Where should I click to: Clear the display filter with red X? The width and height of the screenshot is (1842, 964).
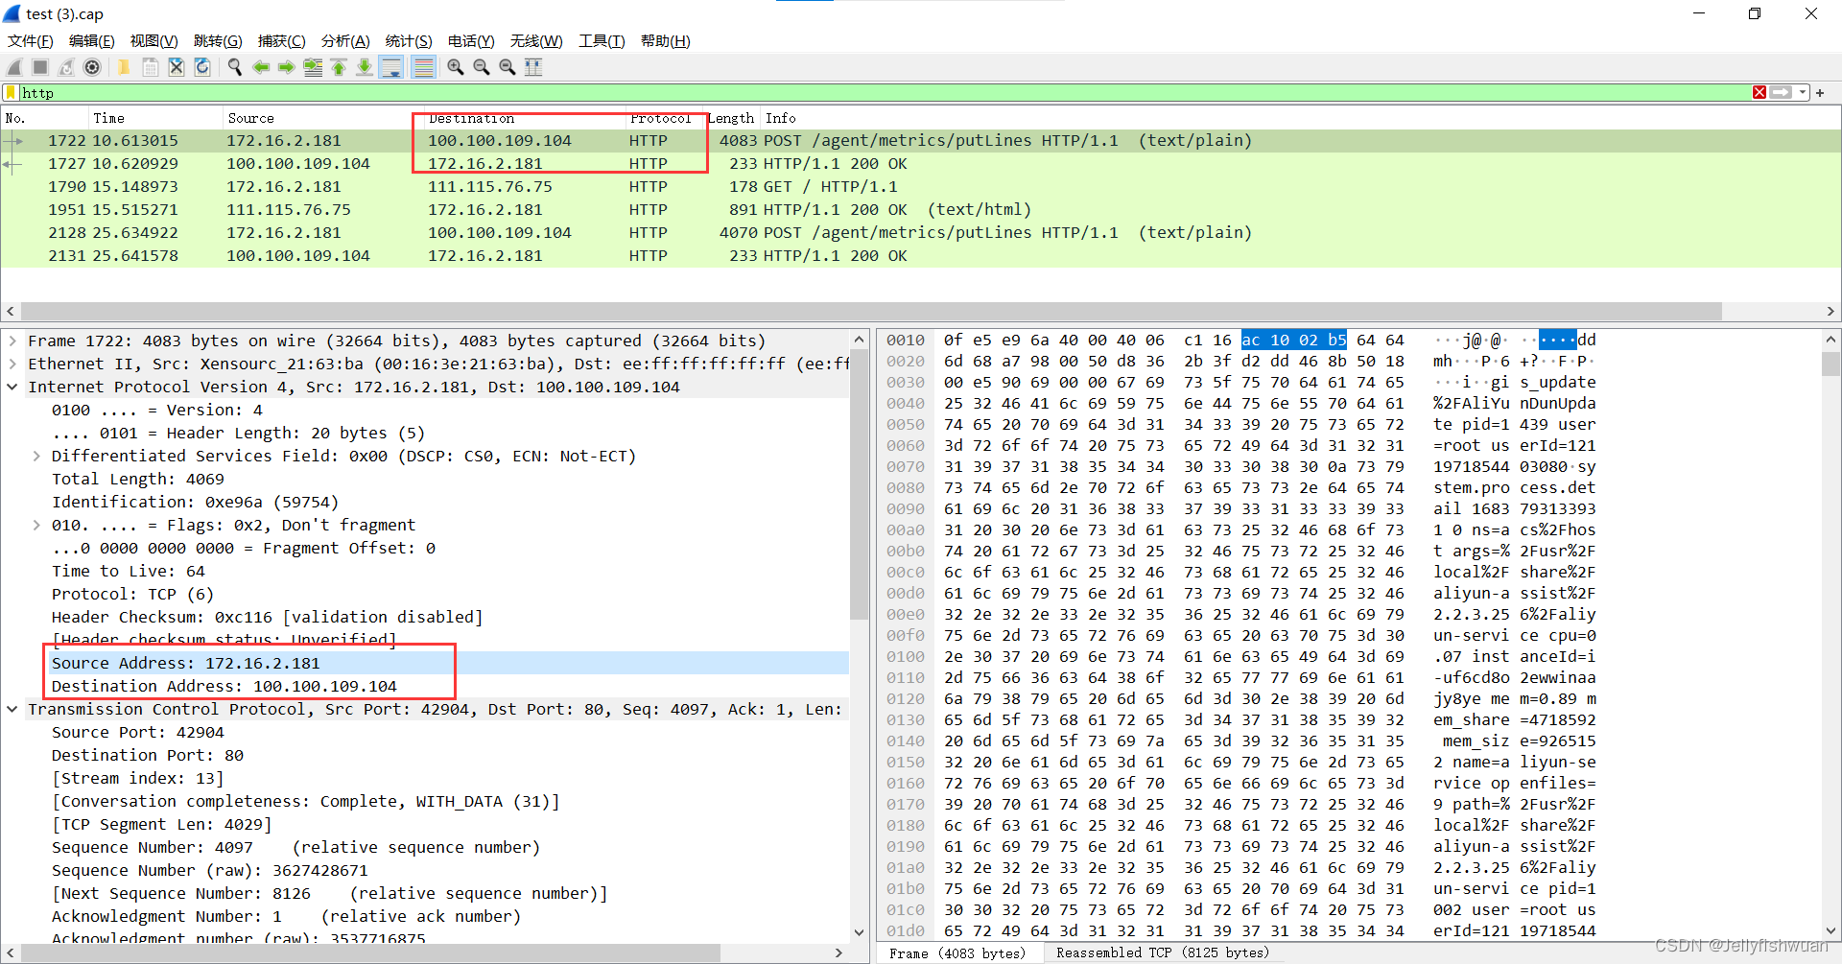[x=1759, y=93]
